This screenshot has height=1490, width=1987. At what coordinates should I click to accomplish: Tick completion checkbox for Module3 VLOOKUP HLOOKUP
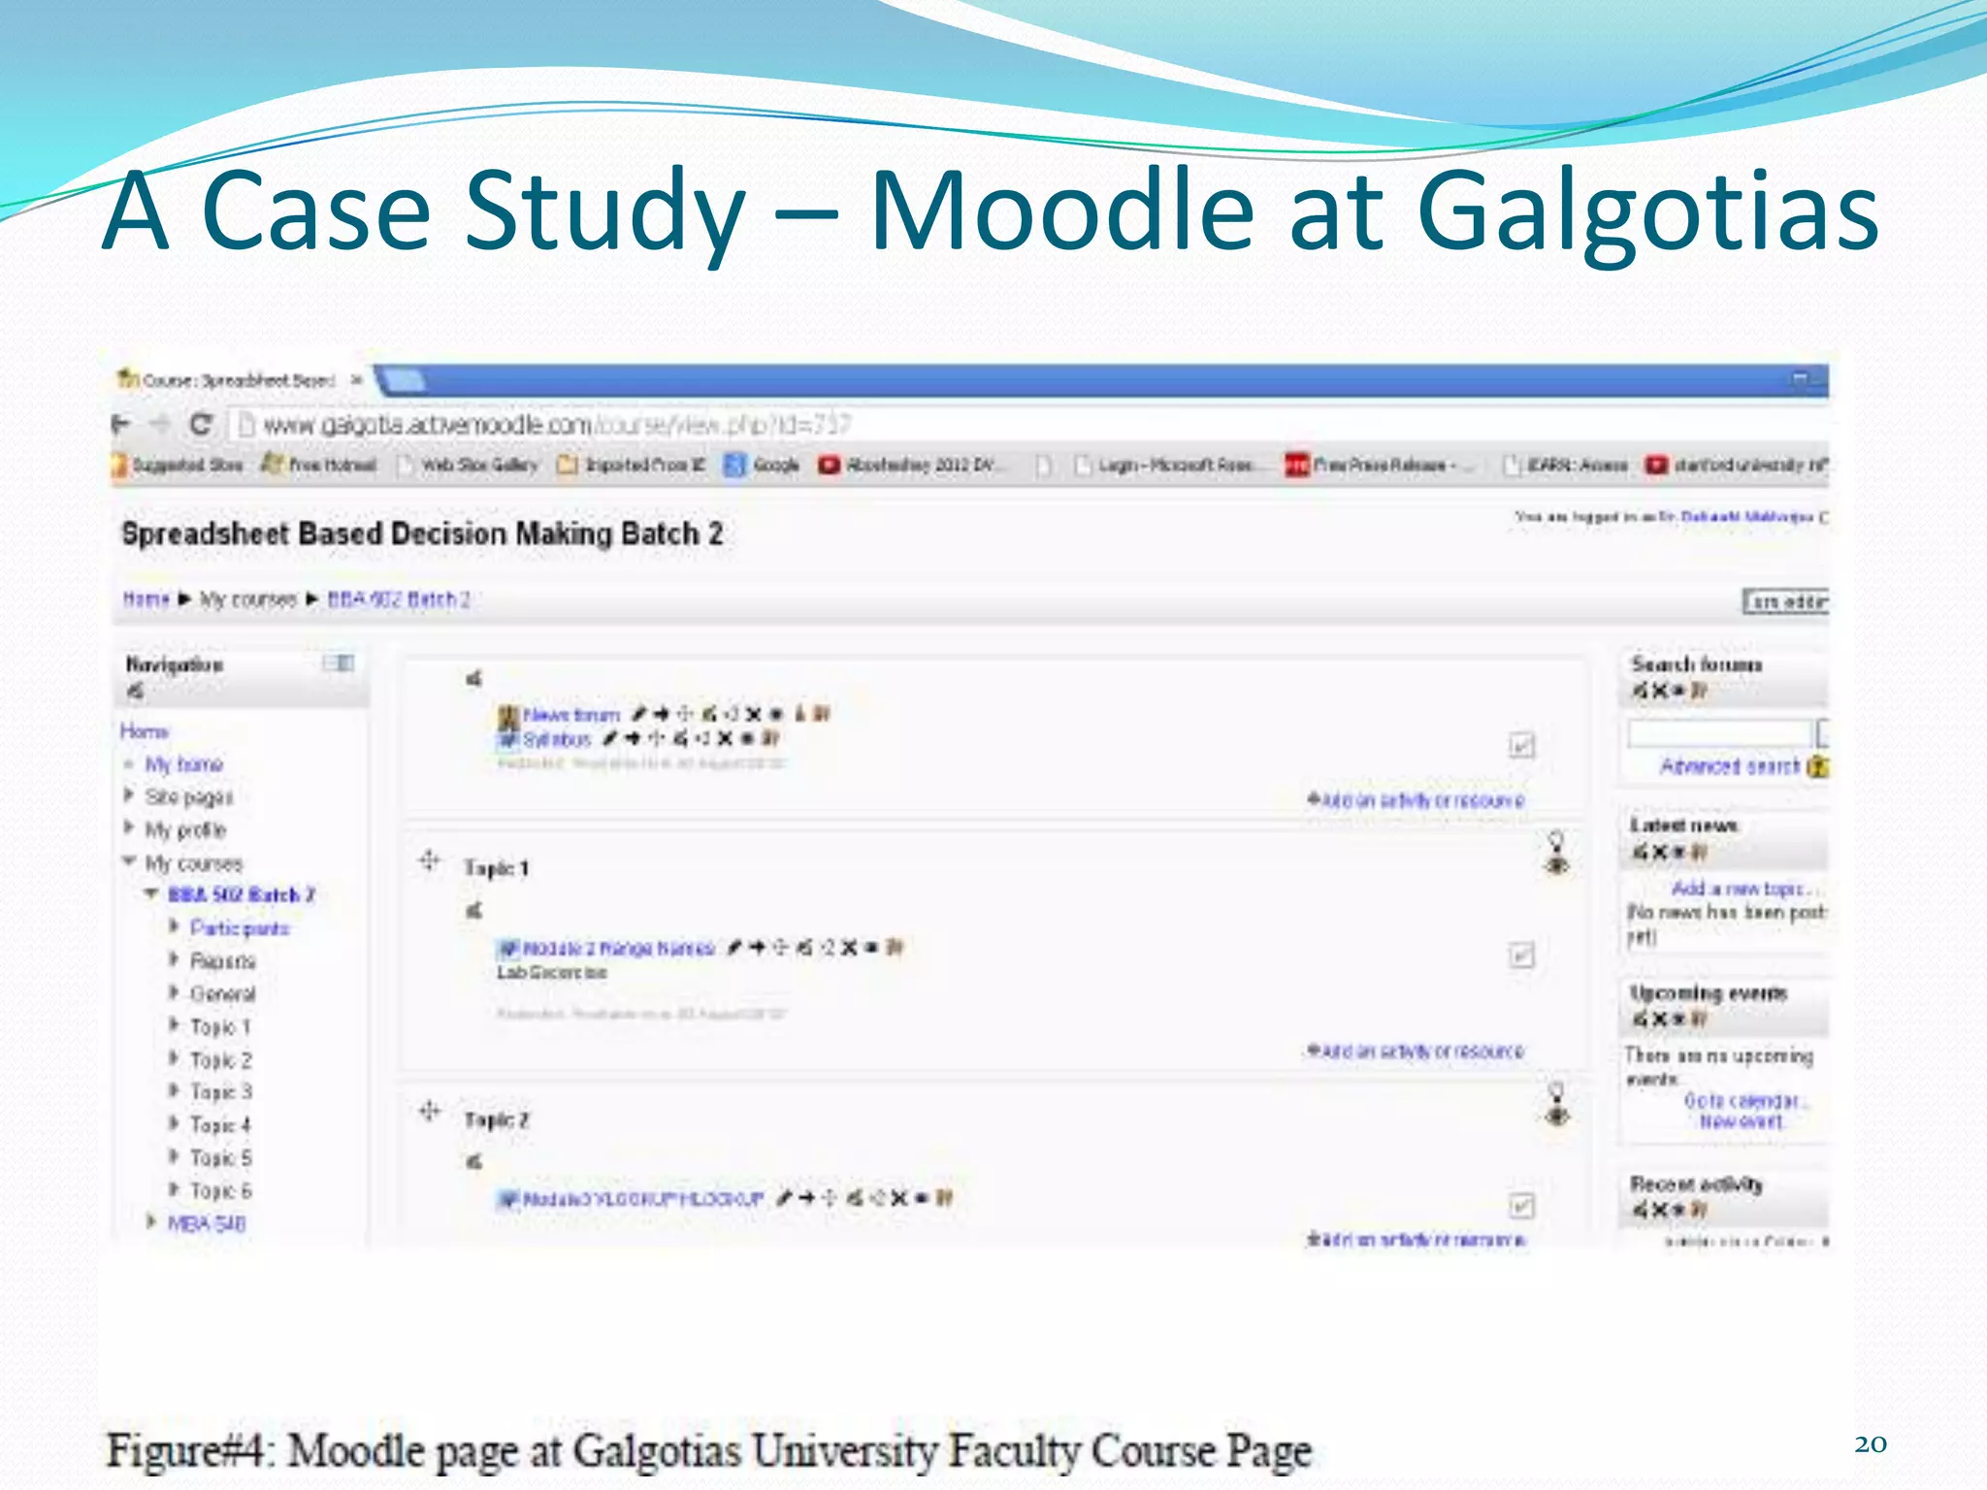pyautogui.click(x=1522, y=1206)
